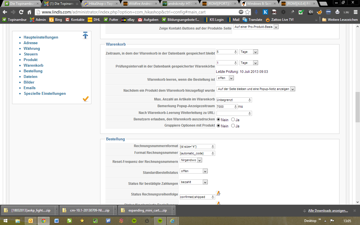This screenshot has width=360, height=225.
Task: Switch to the Wildfire Android browser tab
Action: pos(140,4)
